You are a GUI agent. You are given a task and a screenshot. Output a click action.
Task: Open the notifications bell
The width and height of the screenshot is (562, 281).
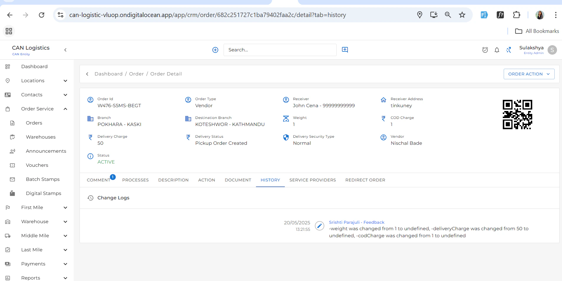click(x=497, y=50)
